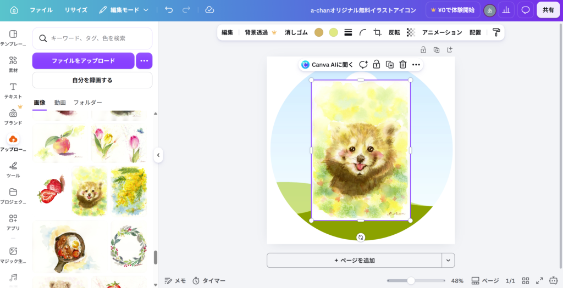This screenshot has height=288, width=563.
Task: Open the comments speech bubble icon
Action: (526, 10)
